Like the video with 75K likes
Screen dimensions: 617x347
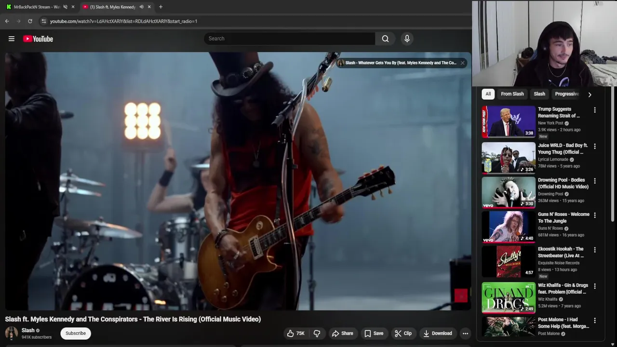point(295,333)
